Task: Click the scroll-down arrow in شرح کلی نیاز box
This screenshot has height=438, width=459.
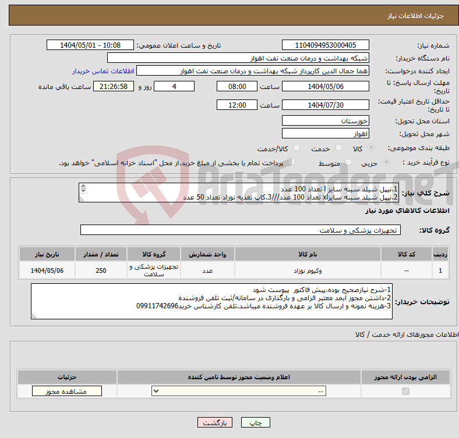Action: (x=83, y=191)
